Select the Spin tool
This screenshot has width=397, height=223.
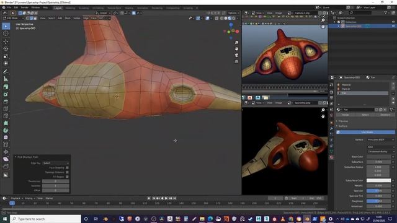(x=6, y=131)
